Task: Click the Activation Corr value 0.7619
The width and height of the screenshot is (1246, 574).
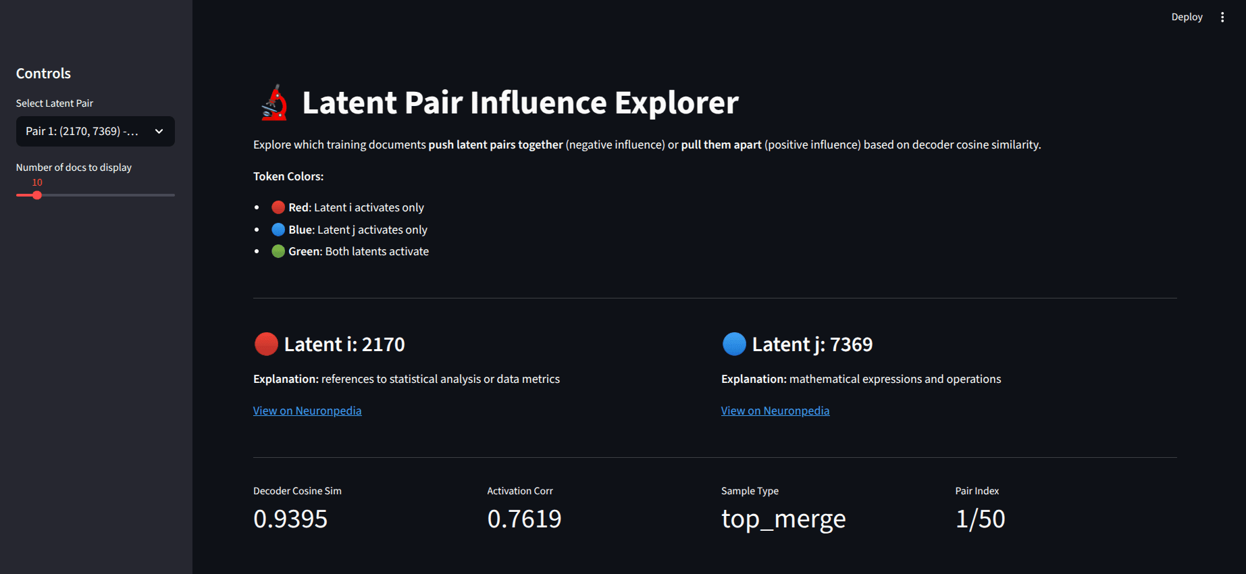Action: [x=525, y=519]
